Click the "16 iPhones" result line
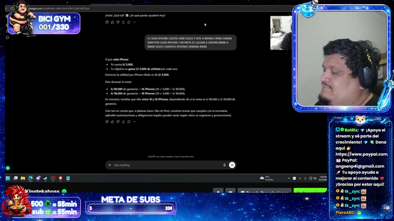Screen dimensions: 394x221 pyautogui.click(x=148, y=89)
